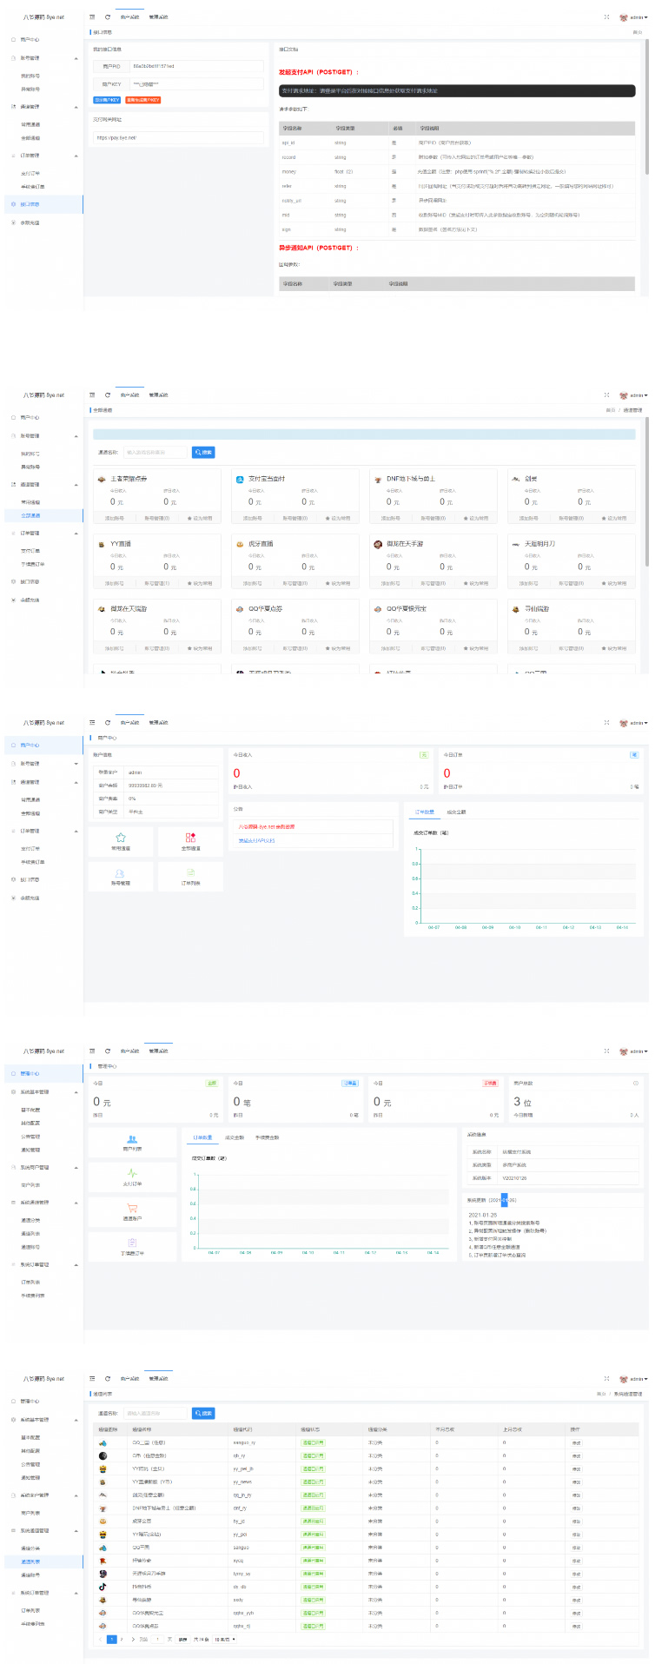Click the 支付网关地址 URL input field
655x1664 pixels.
click(x=178, y=137)
